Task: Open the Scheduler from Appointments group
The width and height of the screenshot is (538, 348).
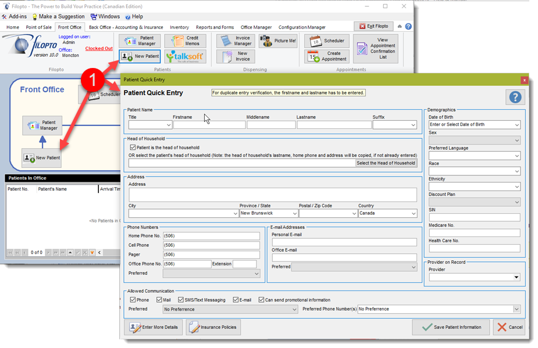Action: 327,41
